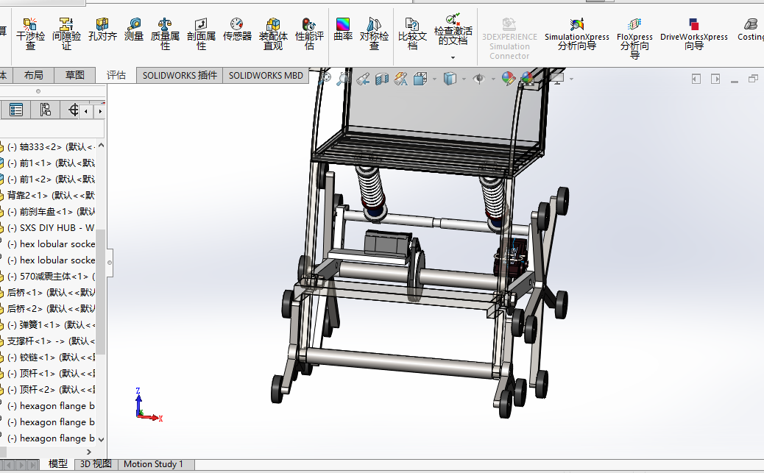The width and height of the screenshot is (764, 473).
Task: Run the 干涉检查 interference check tool
Action: click(30, 34)
